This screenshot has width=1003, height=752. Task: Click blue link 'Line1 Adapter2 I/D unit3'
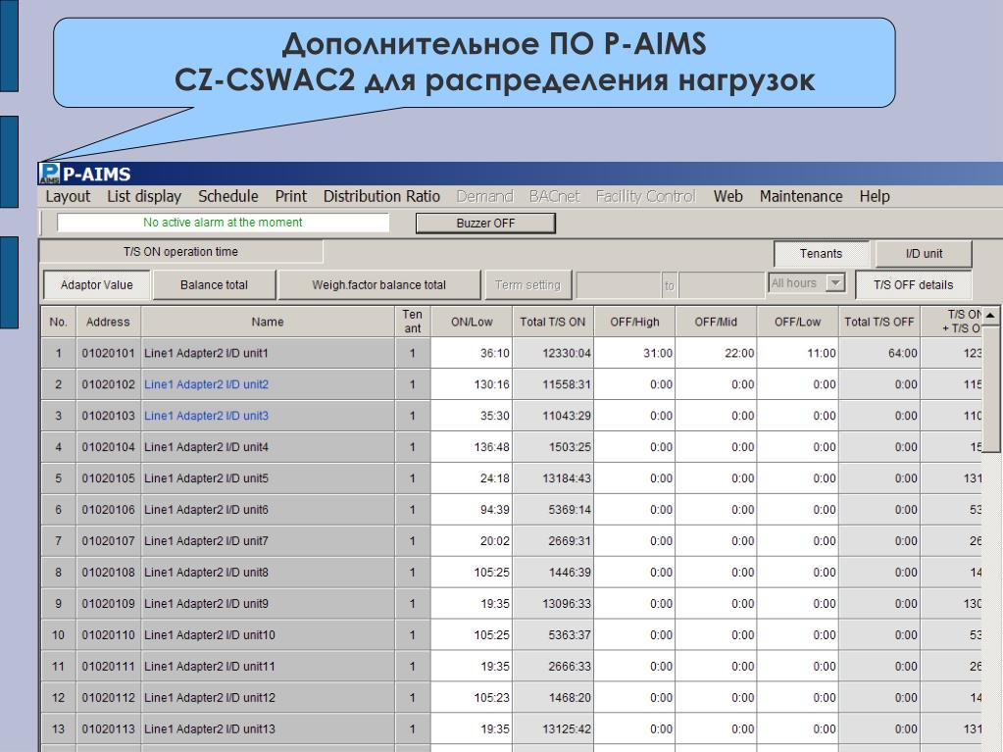click(x=206, y=416)
